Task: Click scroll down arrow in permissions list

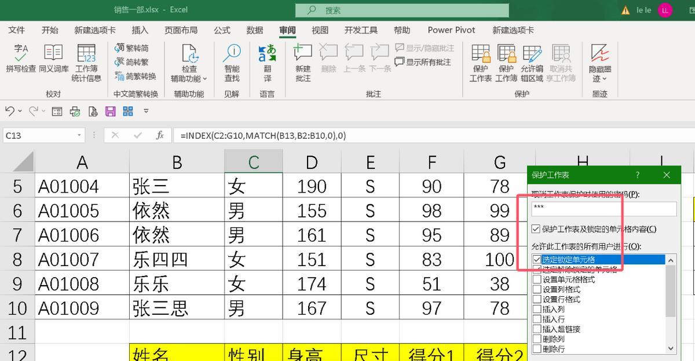Action: (x=671, y=348)
